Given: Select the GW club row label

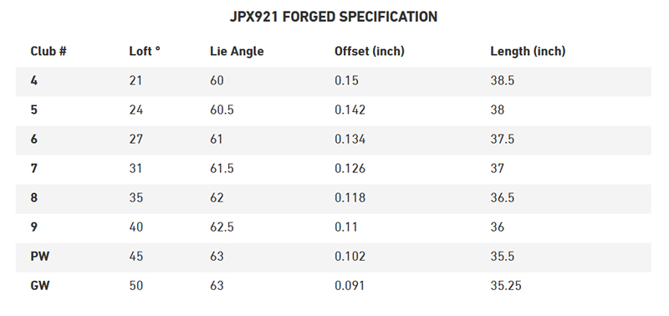Looking at the screenshot, I should point(39,285).
